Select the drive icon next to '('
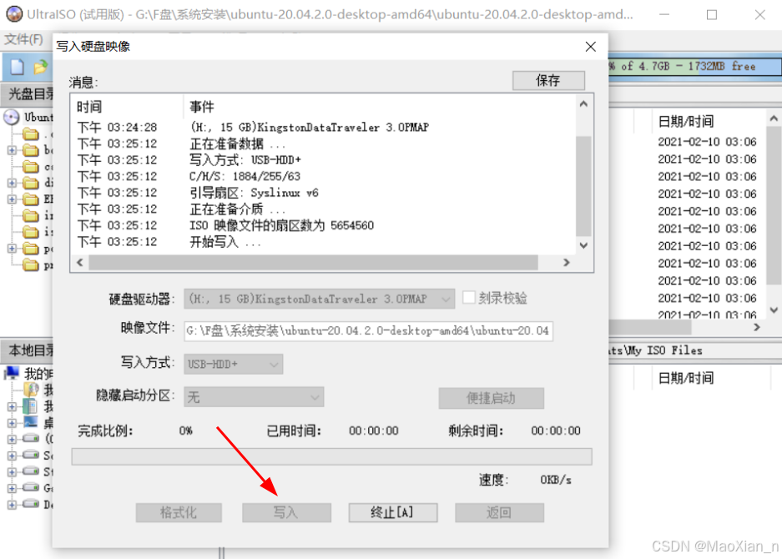 click(x=31, y=438)
